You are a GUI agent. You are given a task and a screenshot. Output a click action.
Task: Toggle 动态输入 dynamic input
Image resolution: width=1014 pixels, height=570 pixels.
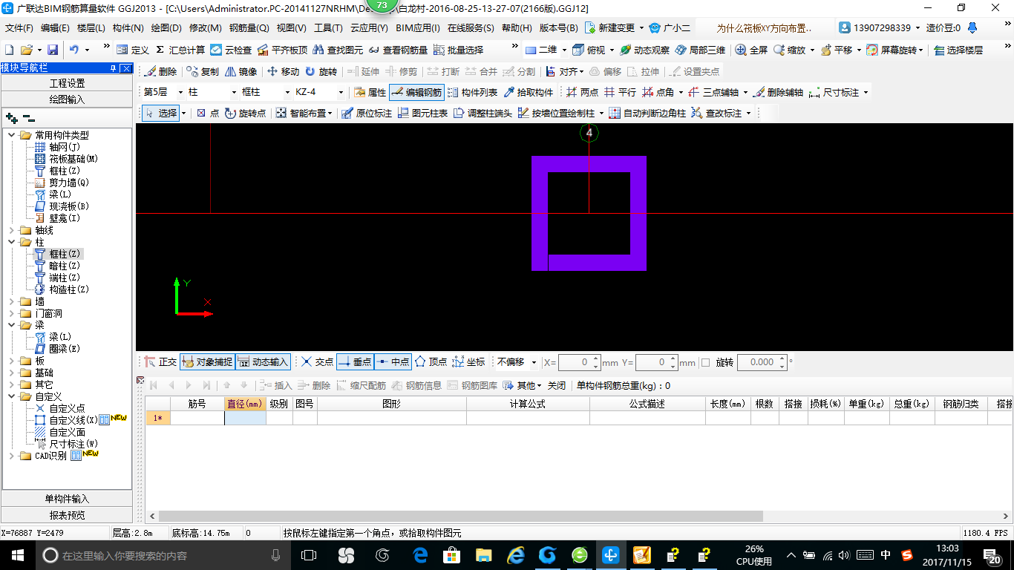(263, 362)
